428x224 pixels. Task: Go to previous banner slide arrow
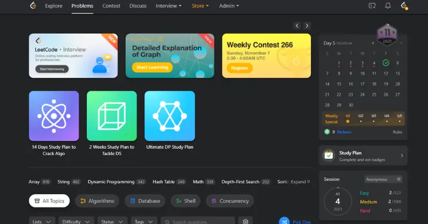point(297,26)
